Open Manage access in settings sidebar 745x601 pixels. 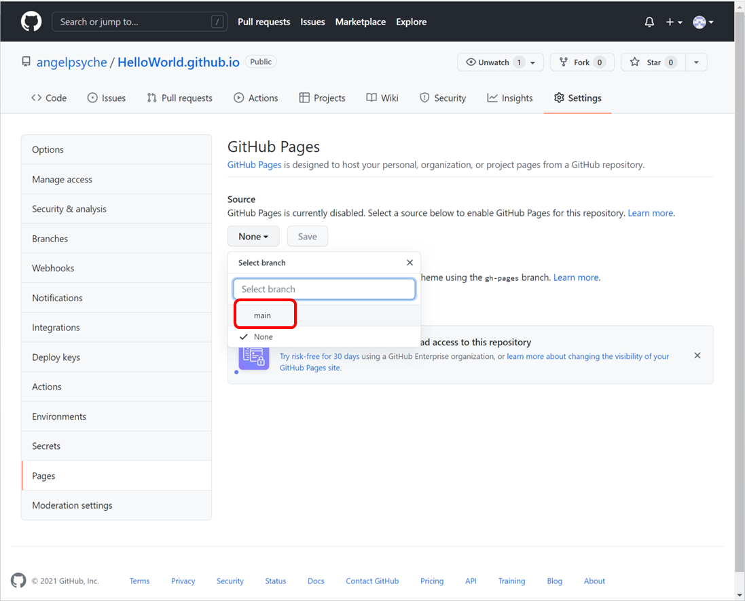pyautogui.click(x=116, y=180)
